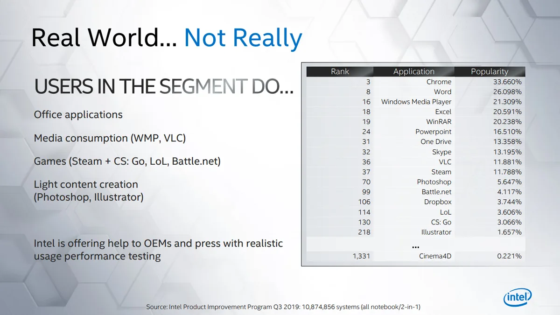Select the WinRAR application cell
This screenshot has width=560, height=315.
439,122
